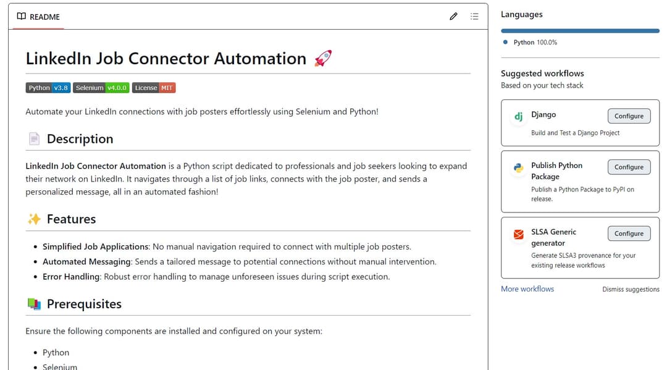
Task: Click the books icon beside Prerequisites
Action: (x=34, y=304)
